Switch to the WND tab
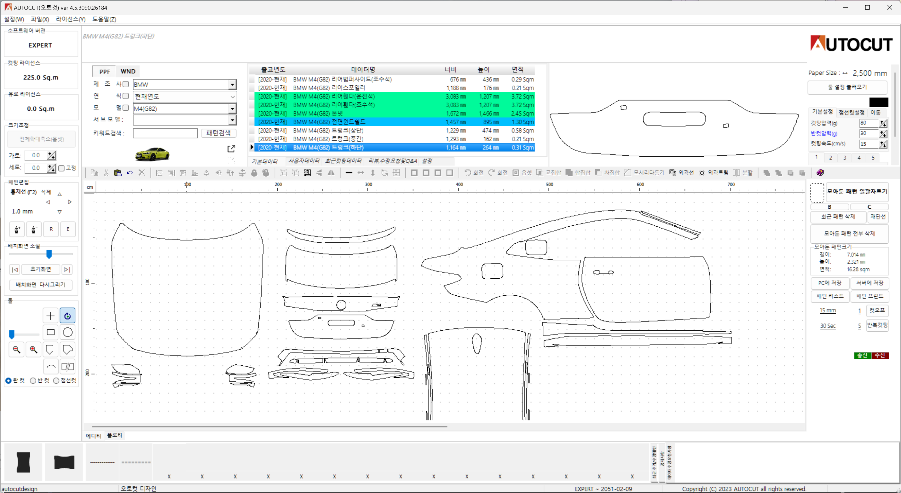This screenshot has height=493, width=901. [x=128, y=71]
